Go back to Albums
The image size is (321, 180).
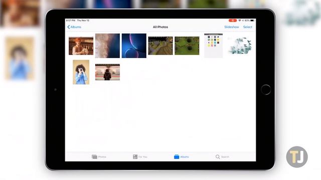pyautogui.click(x=74, y=27)
